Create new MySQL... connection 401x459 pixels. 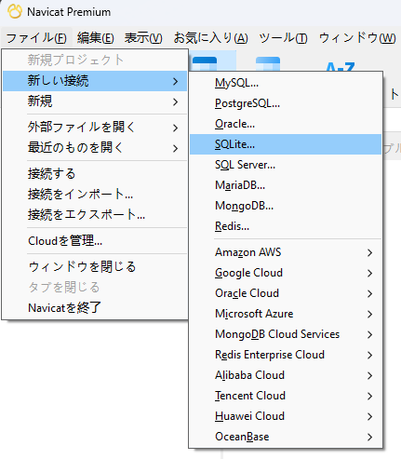[286, 83]
